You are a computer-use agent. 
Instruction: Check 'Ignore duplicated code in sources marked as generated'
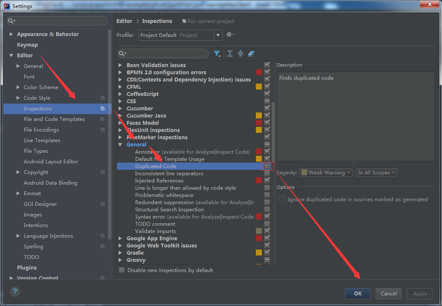pyautogui.click(x=282, y=199)
